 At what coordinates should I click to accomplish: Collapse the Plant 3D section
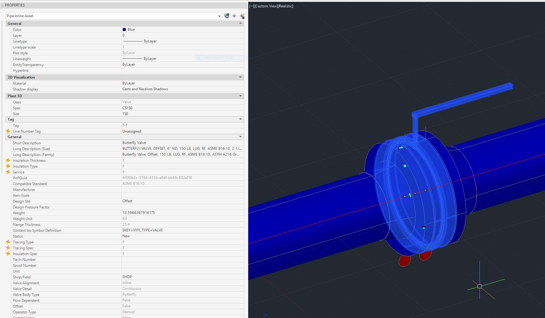[241, 96]
